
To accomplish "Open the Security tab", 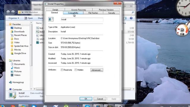I will [x=112, y=13].
